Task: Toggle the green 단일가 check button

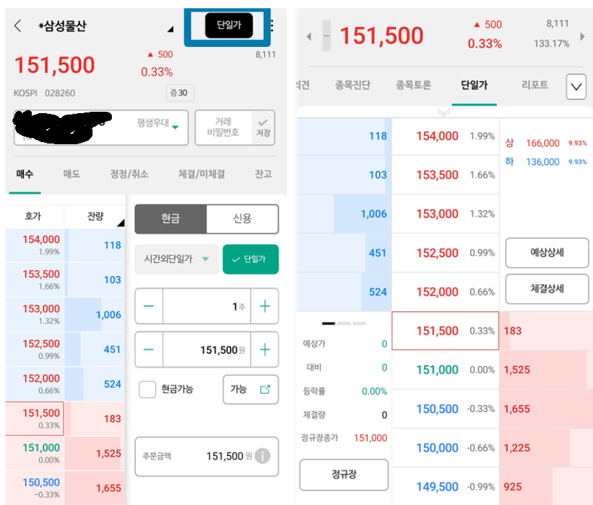Action: point(251,259)
